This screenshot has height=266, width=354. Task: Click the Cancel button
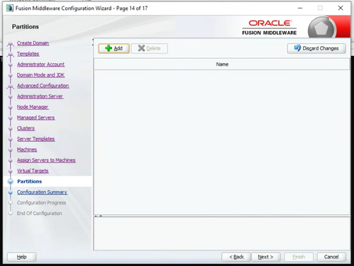[x=331, y=257]
